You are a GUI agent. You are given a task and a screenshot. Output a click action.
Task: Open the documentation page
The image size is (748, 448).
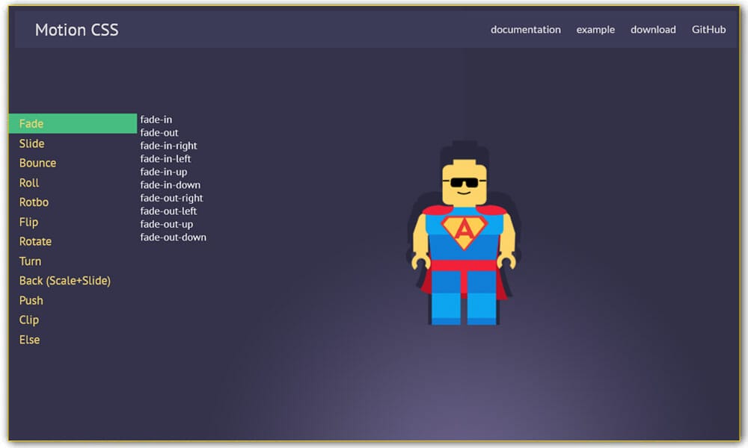(526, 30)
